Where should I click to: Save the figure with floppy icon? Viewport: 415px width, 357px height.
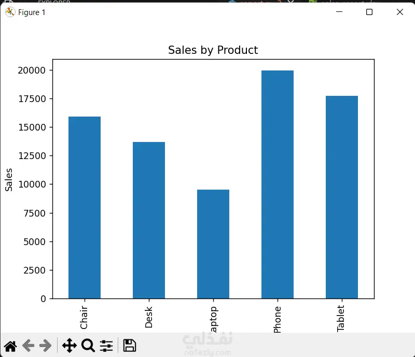click(x=130, y=346)
